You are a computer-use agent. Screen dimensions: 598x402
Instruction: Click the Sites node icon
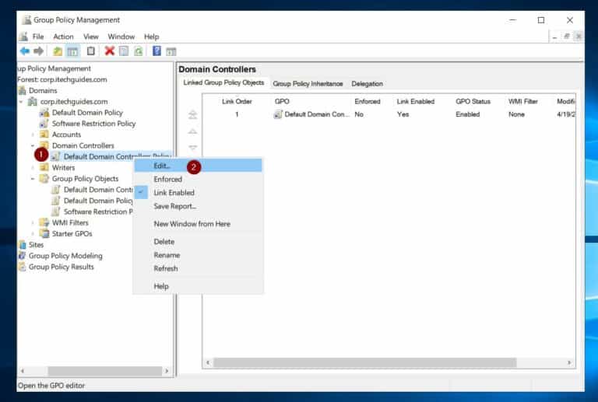pyautogui.click(x=23, y=245)
